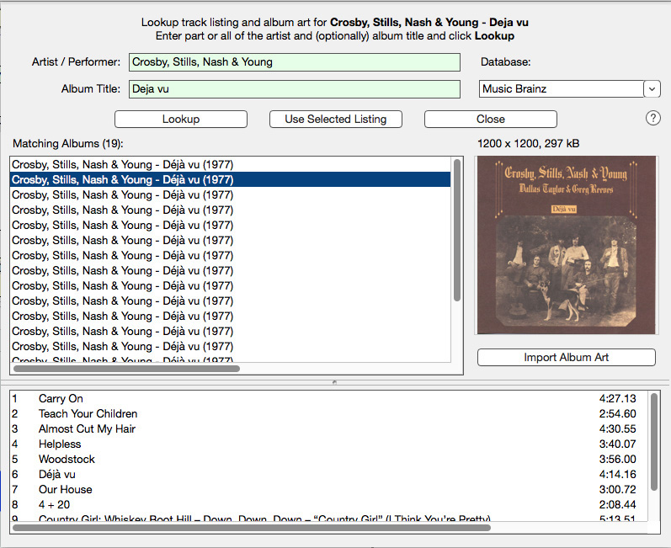Click the Import Album Art button

[x=566, y=357]
